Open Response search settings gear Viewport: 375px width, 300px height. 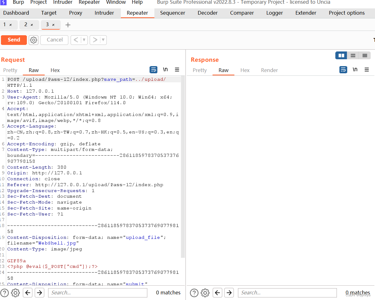pyautogui.click(x=205, y=293)
